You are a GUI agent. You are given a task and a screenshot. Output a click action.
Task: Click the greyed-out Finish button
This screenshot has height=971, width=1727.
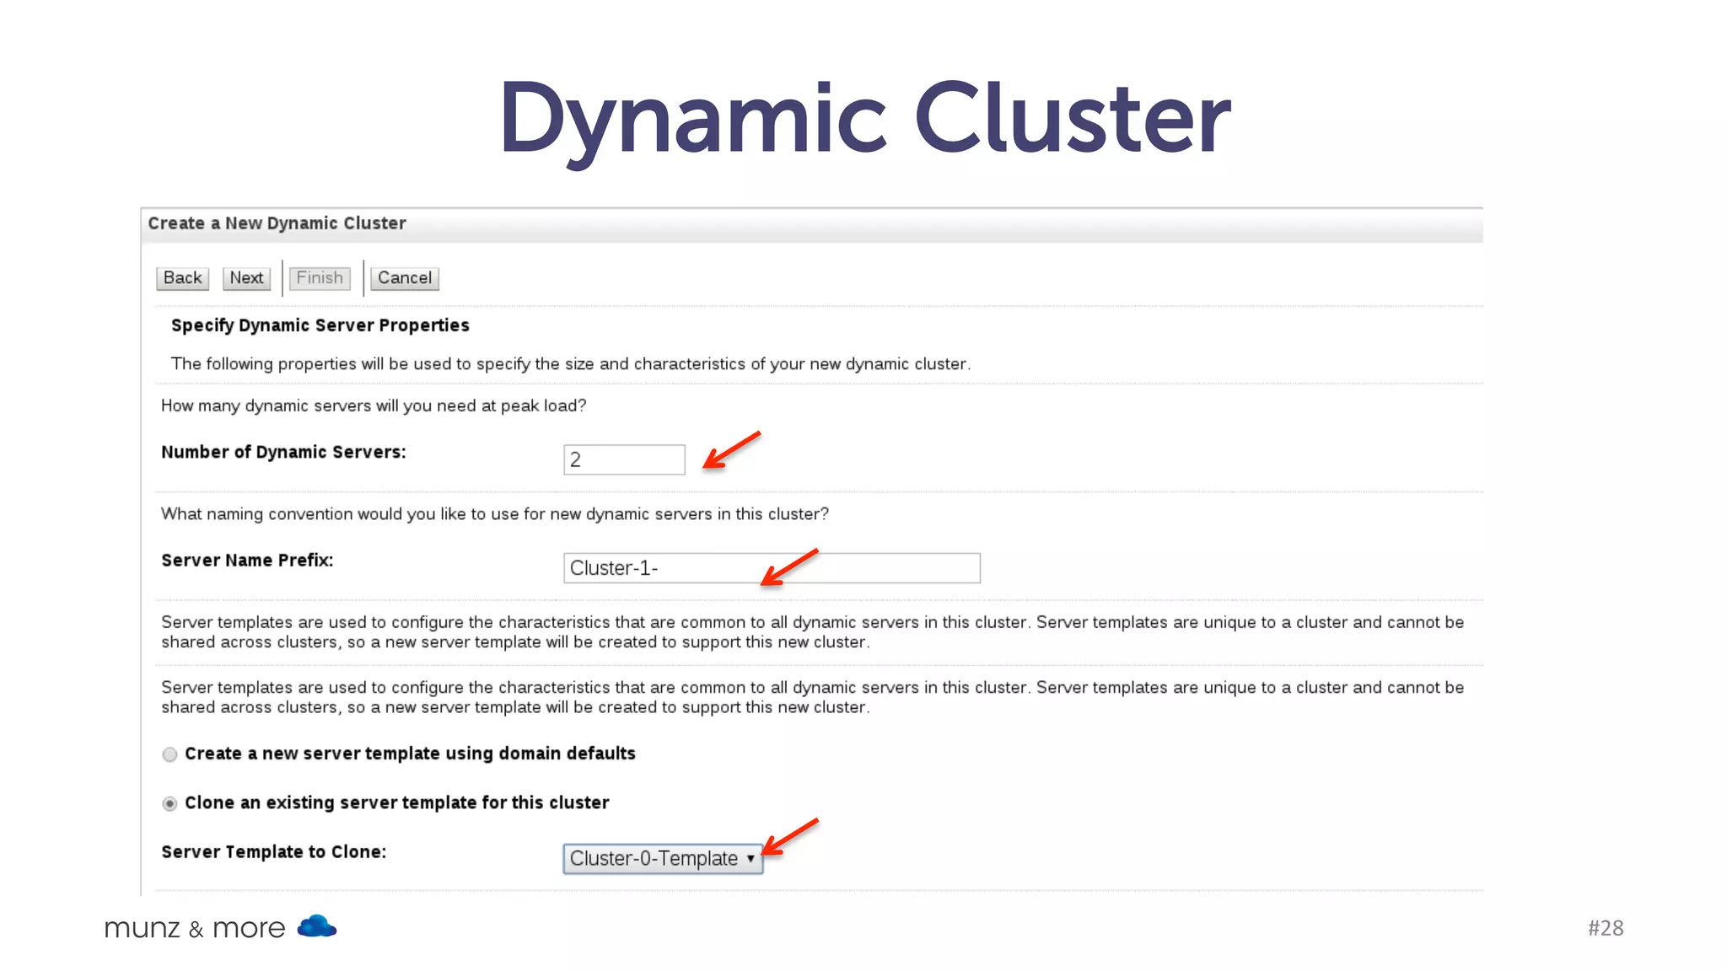click(320, 278)
